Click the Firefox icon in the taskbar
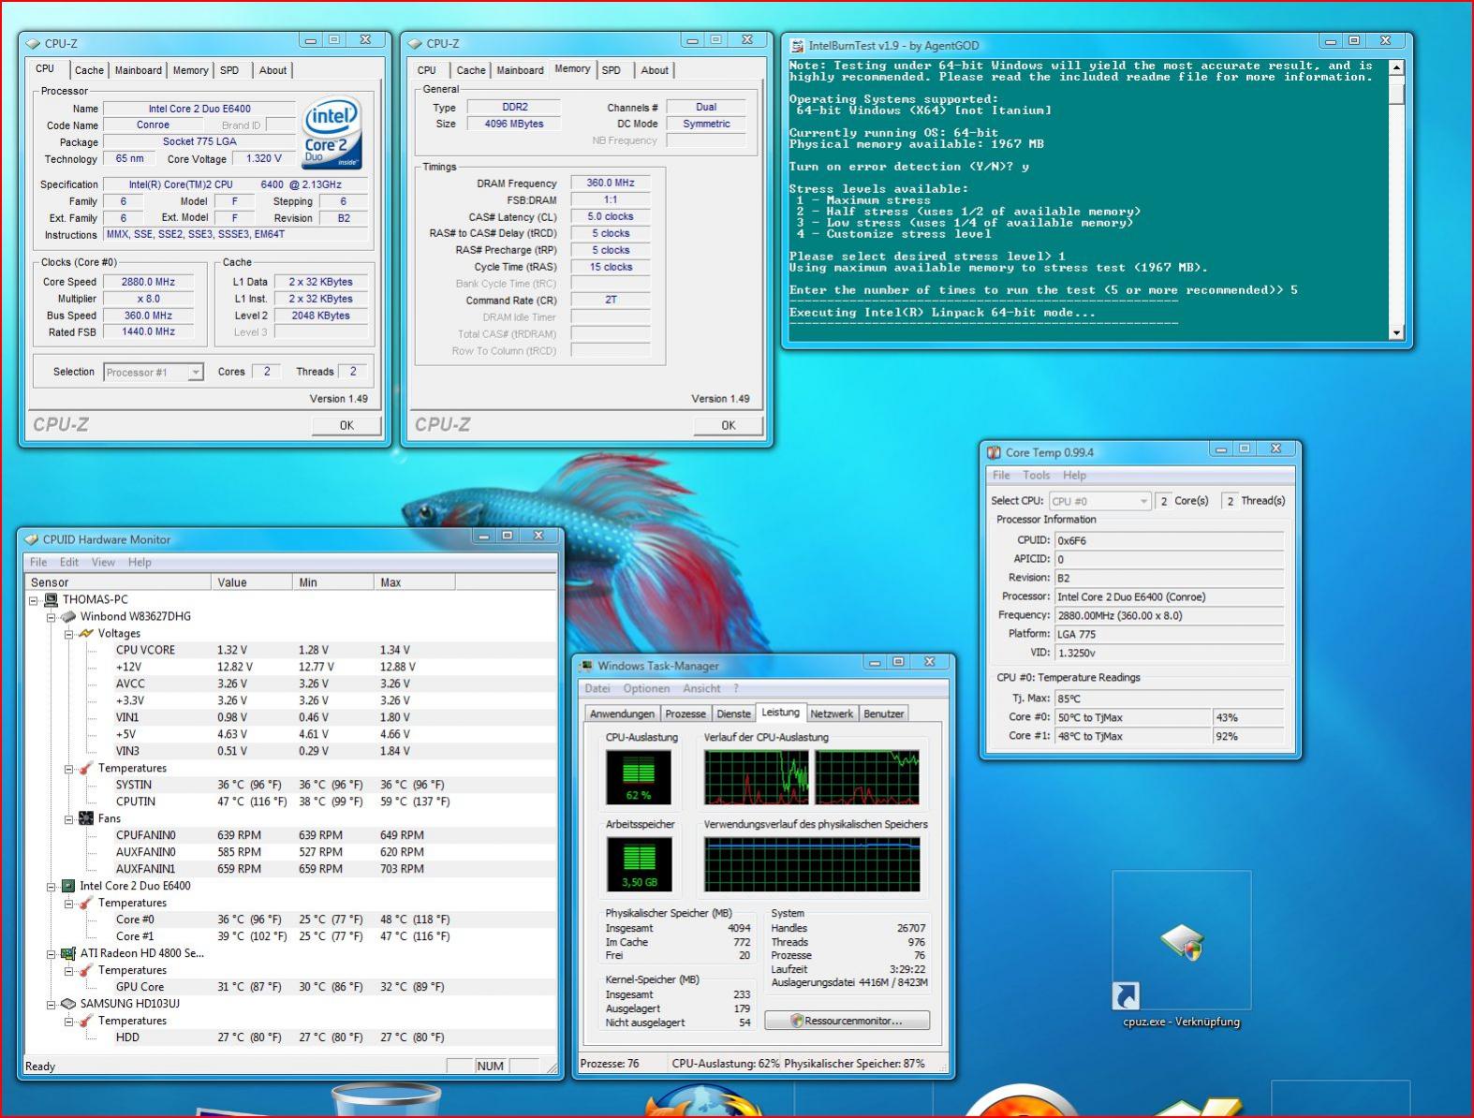 pyautogui.click(x=702, y=1101)
